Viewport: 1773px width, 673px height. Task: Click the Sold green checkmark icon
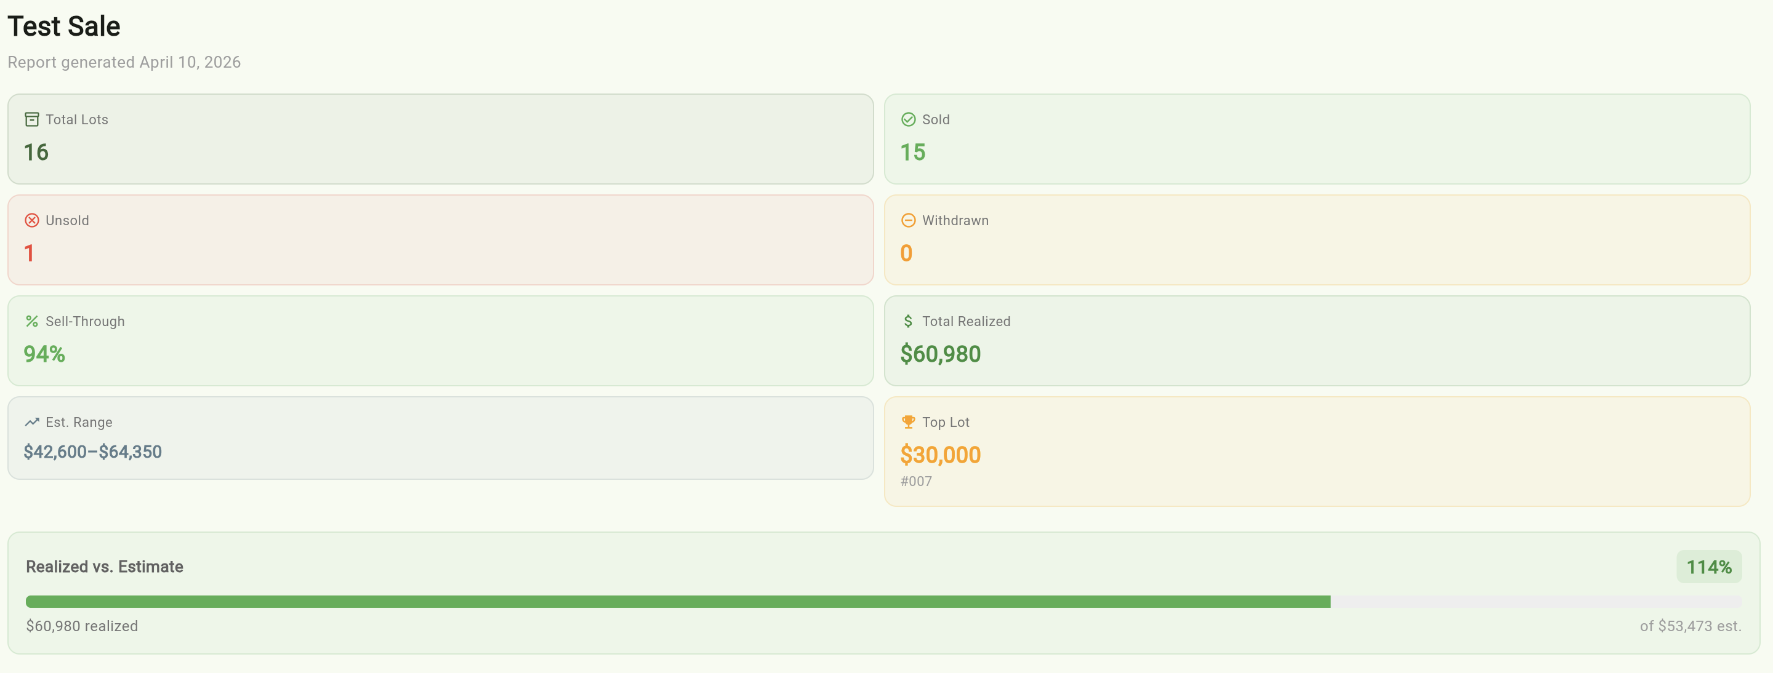point(908,119)
